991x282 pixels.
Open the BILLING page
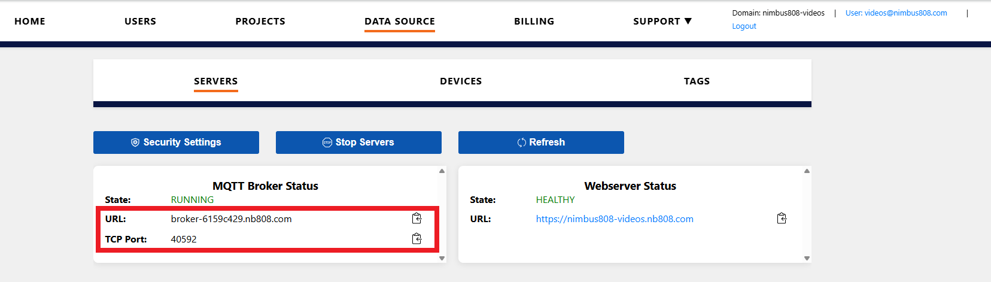tap(534, 22)
